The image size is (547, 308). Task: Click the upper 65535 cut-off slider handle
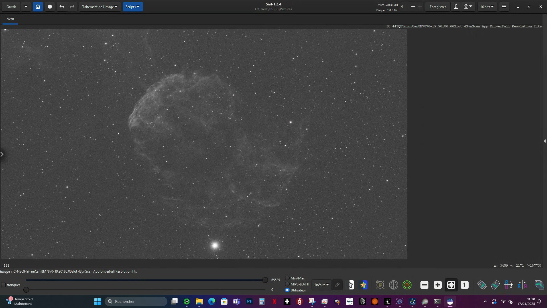265,280
